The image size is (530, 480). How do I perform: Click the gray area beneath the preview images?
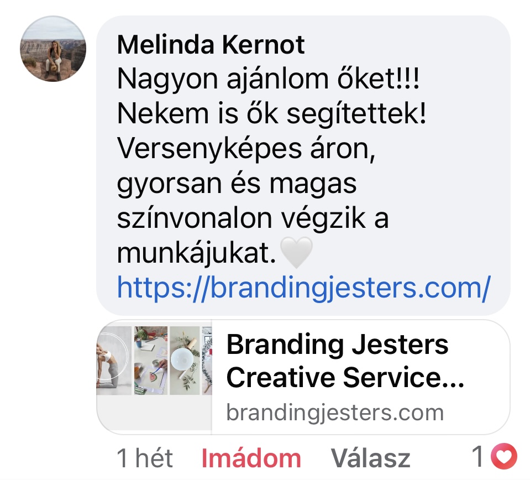click(154, 413)
